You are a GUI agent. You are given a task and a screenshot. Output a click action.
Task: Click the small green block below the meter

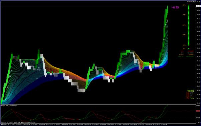[189, 49]
